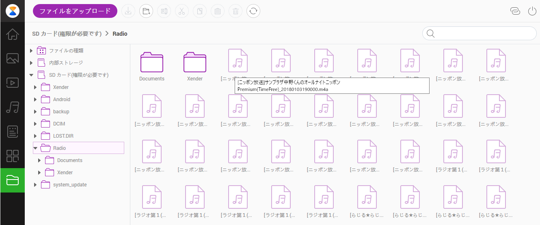Screen dimensions: 540x225
Task: Click the SD カード breadcrumb link
Action: point(67,34)
